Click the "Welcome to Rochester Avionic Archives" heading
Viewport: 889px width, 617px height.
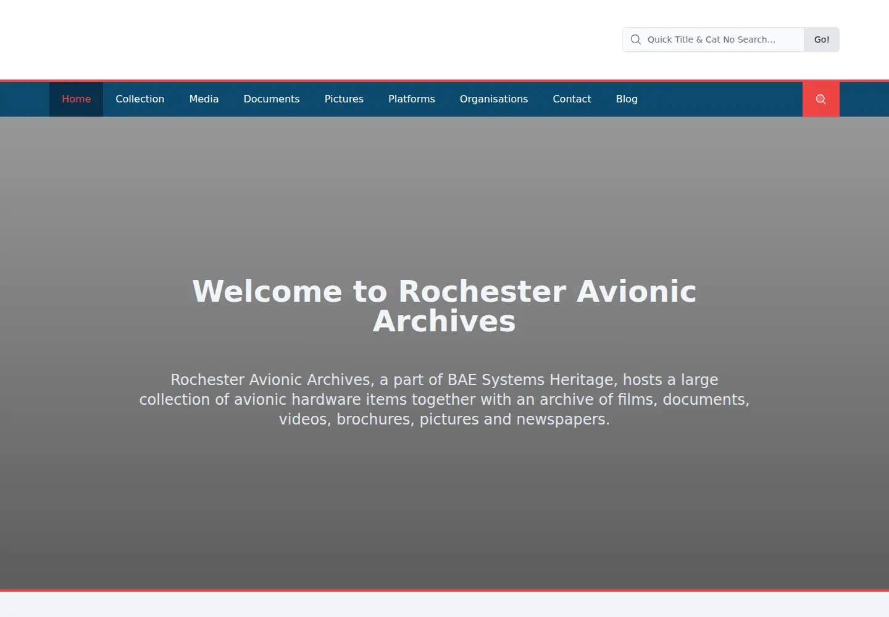click(444, 306)
